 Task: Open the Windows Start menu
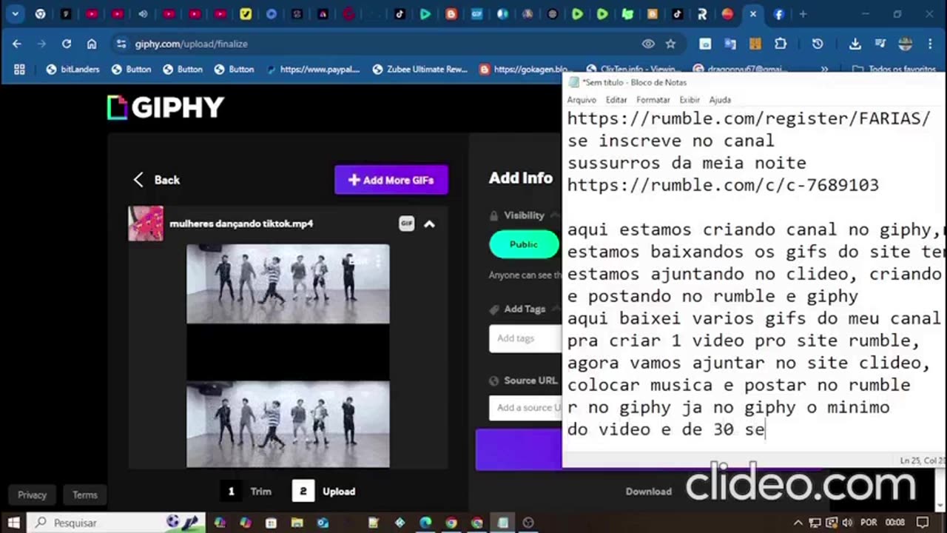click(13, 523)
